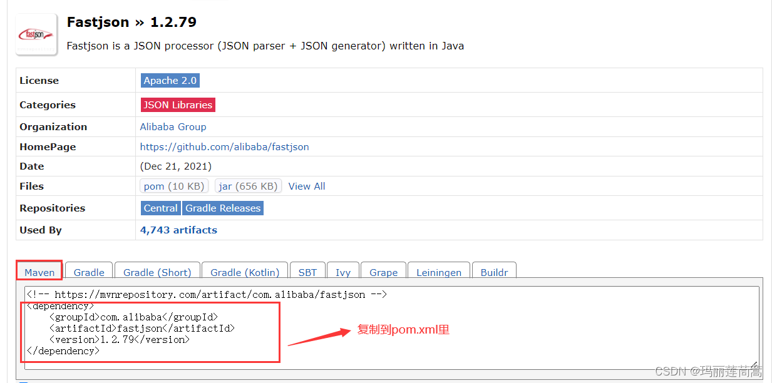Click the License row label
The height and width of the screenshot is (383, 772).
(39, 80)
